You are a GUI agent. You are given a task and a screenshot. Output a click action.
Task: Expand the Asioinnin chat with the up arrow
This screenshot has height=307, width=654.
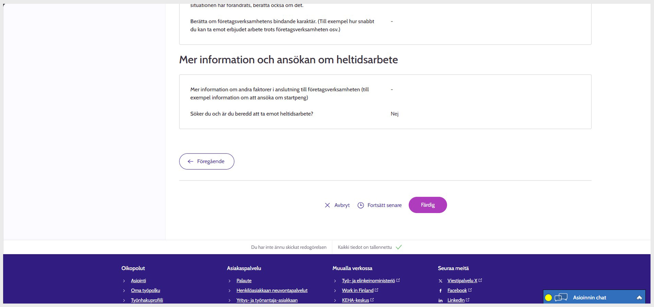tap(639, 298)
